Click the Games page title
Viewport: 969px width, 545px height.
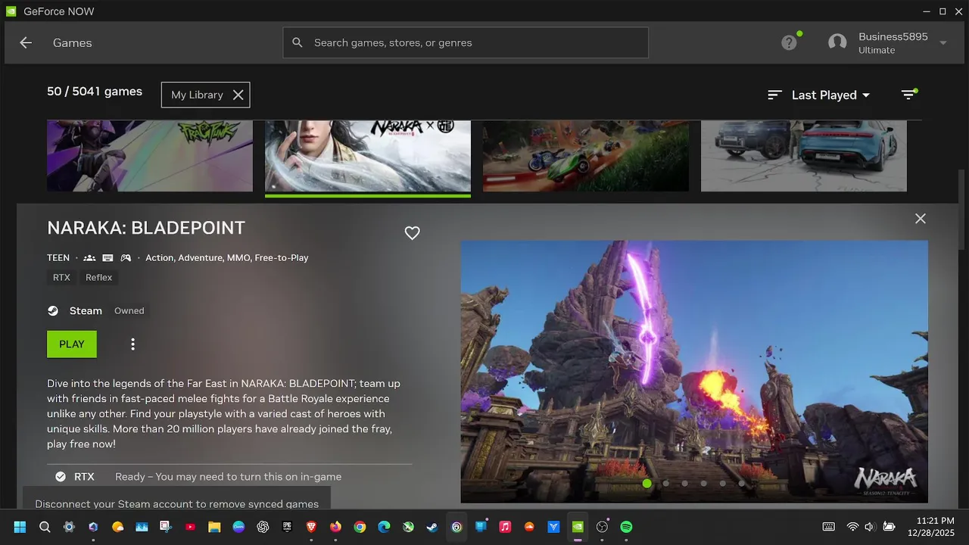pos(73,43)
